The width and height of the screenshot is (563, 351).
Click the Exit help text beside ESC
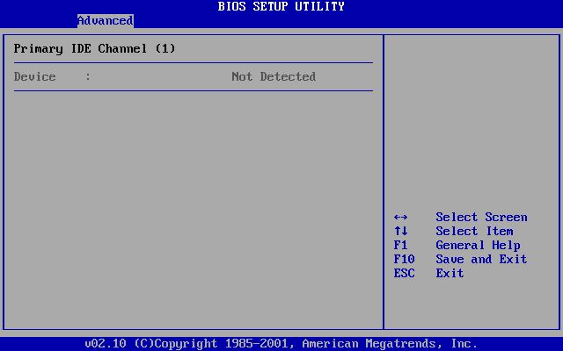(450, 273)
